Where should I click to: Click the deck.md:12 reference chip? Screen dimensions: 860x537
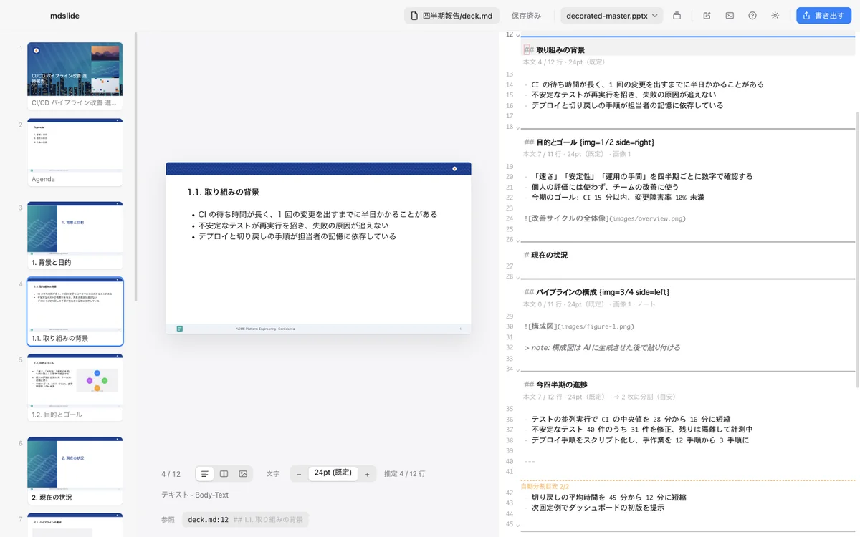(245, 520)
